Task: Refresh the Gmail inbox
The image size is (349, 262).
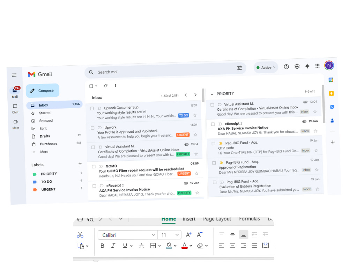Action: click(106, 86)
